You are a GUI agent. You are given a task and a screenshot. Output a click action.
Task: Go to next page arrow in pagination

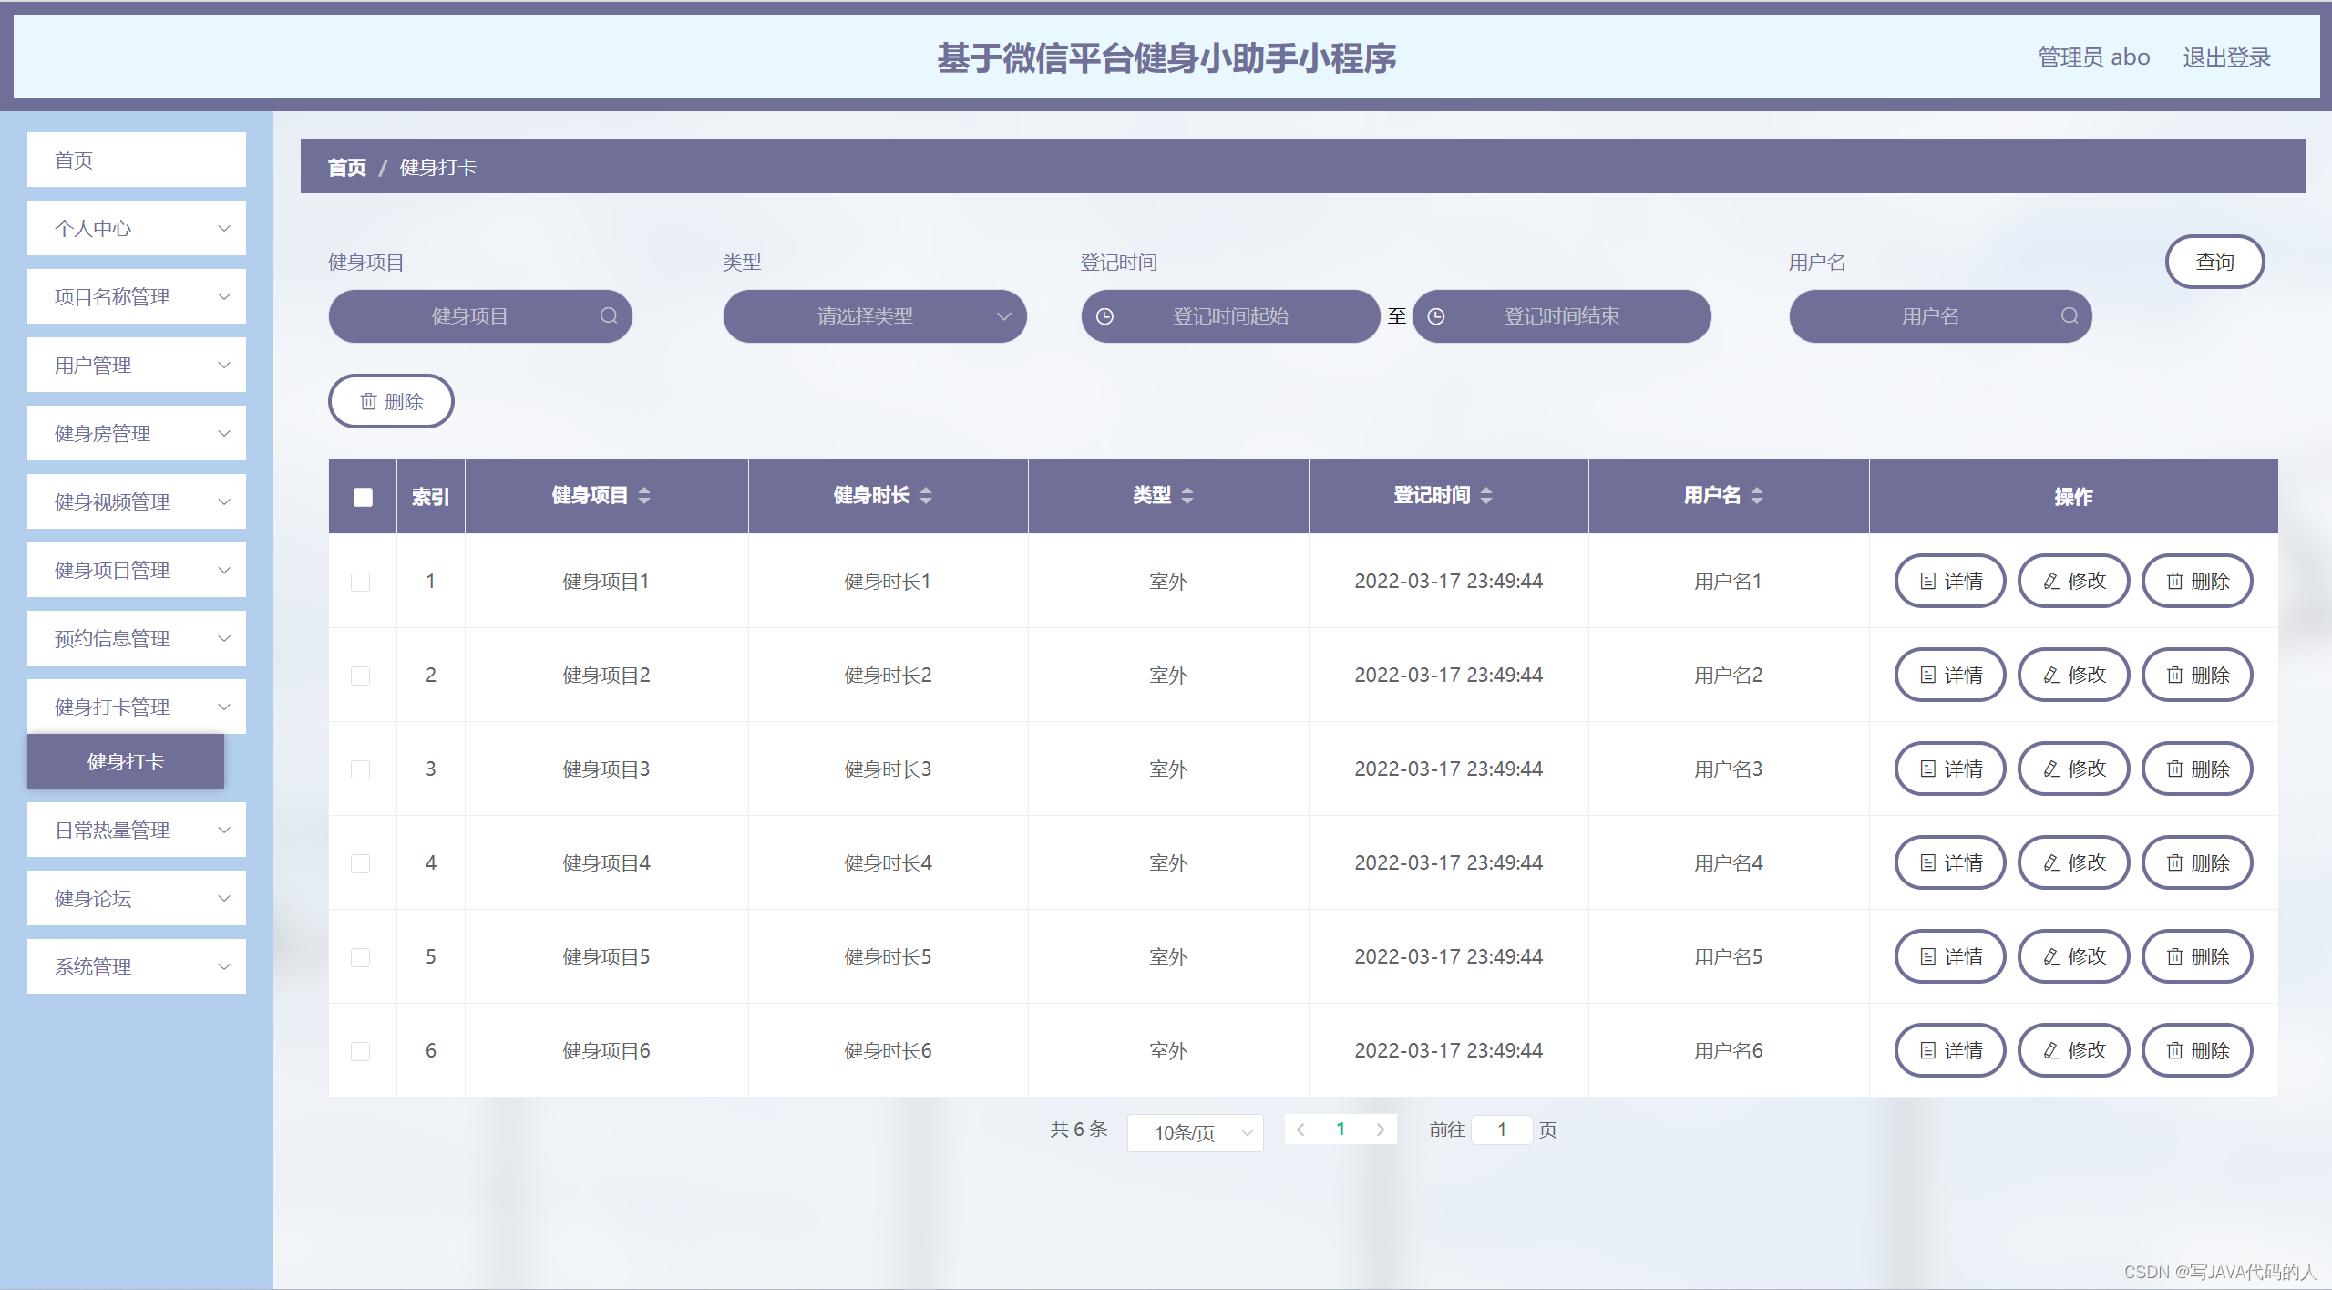[1381, 1130]
